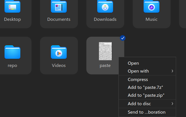Choose Open with in the context menu
This screenshot has width=186, height=117.
pos(147,71)
